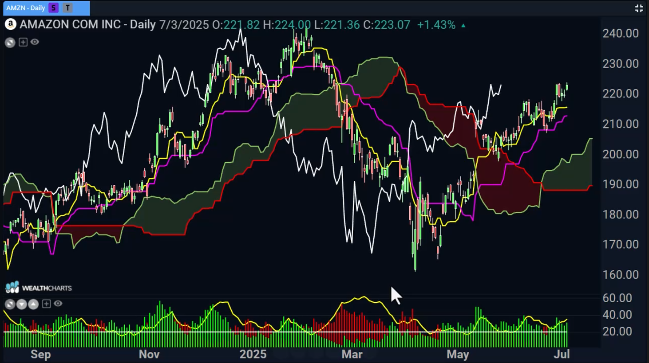Click the 20.00 indicator axis label

(617, 331)
